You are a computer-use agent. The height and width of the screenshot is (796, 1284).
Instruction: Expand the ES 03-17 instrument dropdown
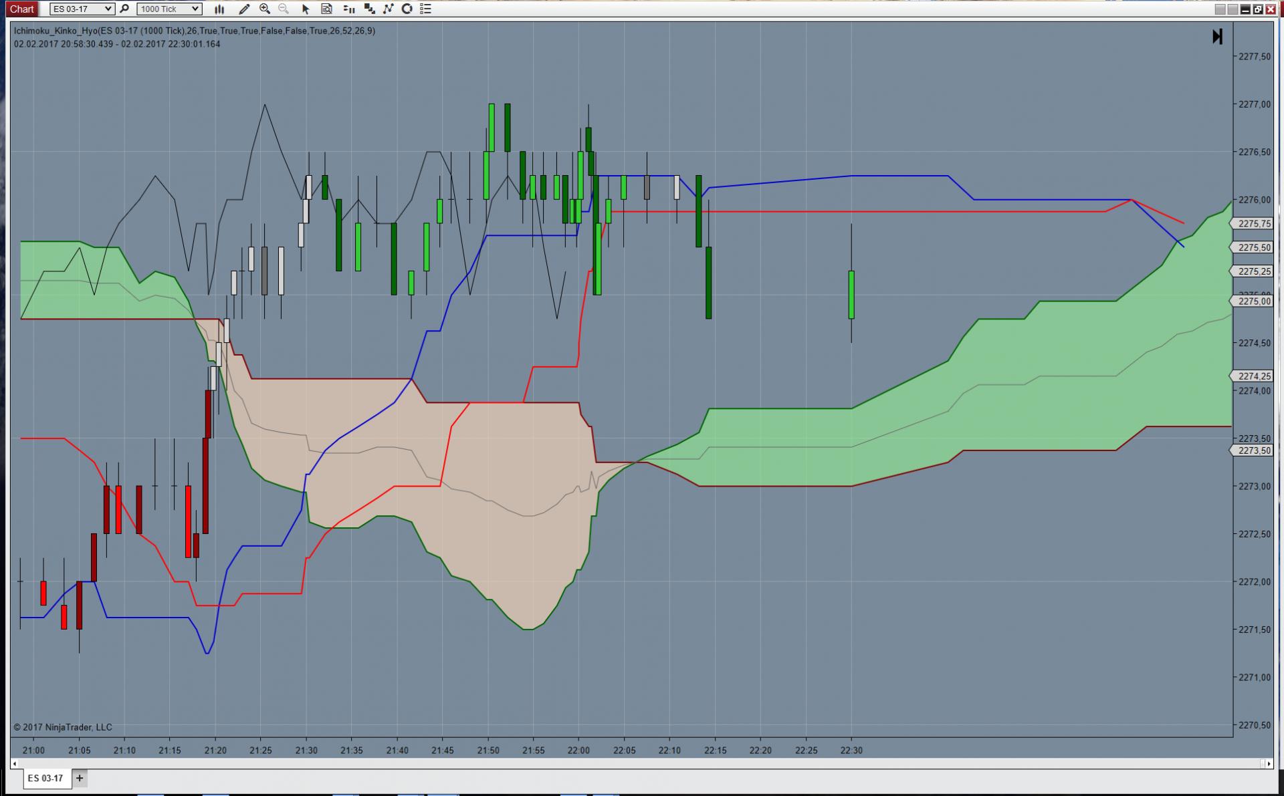pyautogui.click(x=108, y=9)
